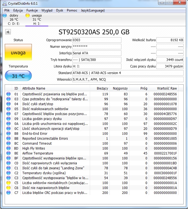Click the yellow 'uwaga' health status button
The width and height of the screenshot is (188, 209).
[18, 52]
